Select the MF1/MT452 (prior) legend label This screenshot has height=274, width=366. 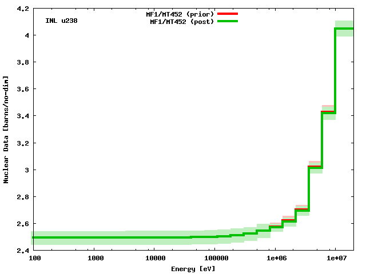pyautogui.click(x=182, y=14)
